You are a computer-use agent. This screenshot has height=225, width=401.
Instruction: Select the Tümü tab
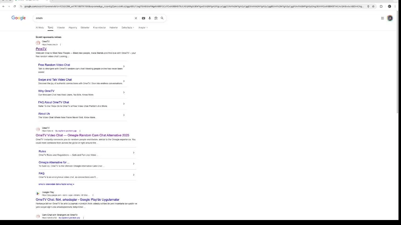[50, 27]
